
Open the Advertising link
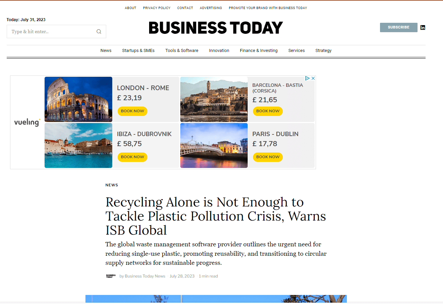(x=211, y=8)
